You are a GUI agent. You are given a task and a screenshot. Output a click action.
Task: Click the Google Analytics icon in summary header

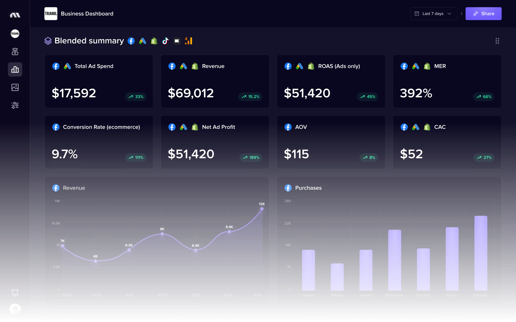coord(188,41)
